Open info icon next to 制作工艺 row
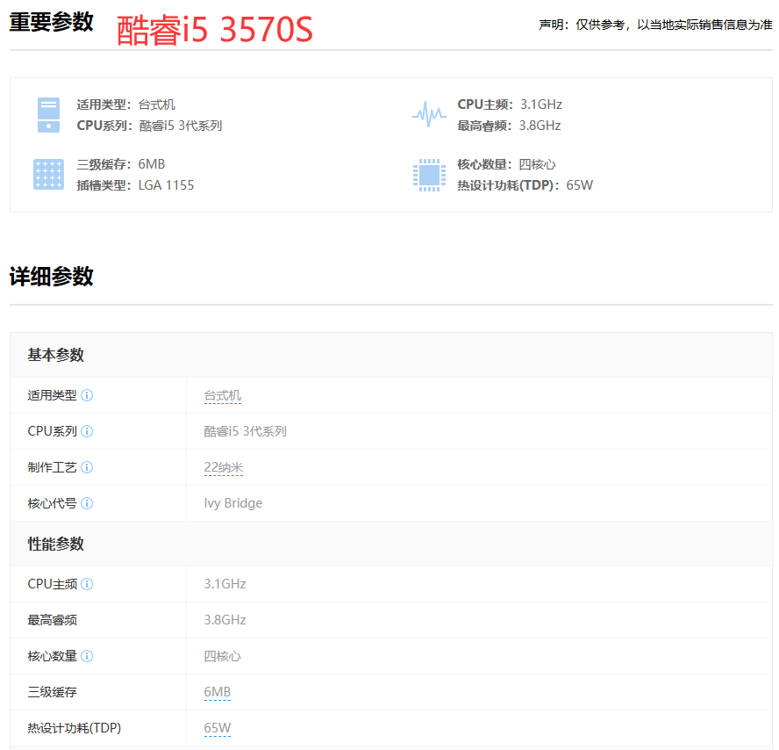The height and width of the screenshot is (750, 779). point(87,467)
